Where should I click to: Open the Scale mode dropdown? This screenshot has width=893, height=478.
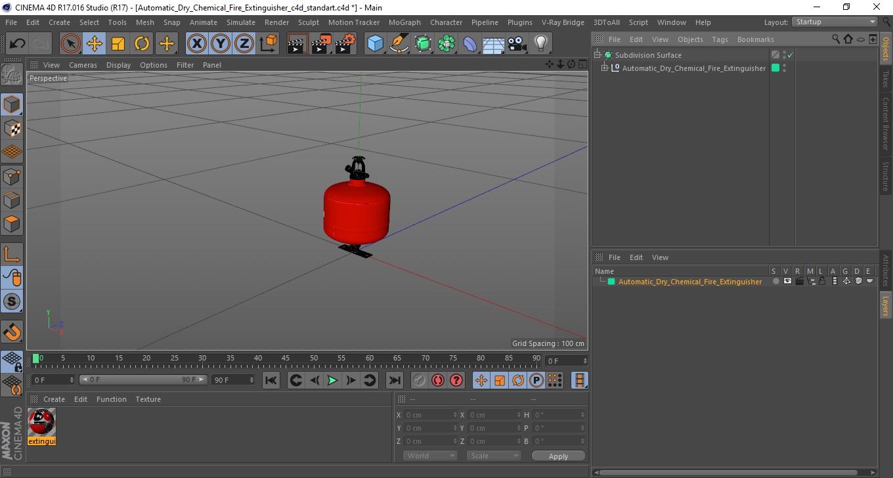click(x=494, y=456)
